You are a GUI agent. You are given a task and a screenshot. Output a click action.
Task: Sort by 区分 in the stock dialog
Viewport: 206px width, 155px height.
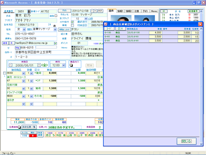[x=120, y=29]
